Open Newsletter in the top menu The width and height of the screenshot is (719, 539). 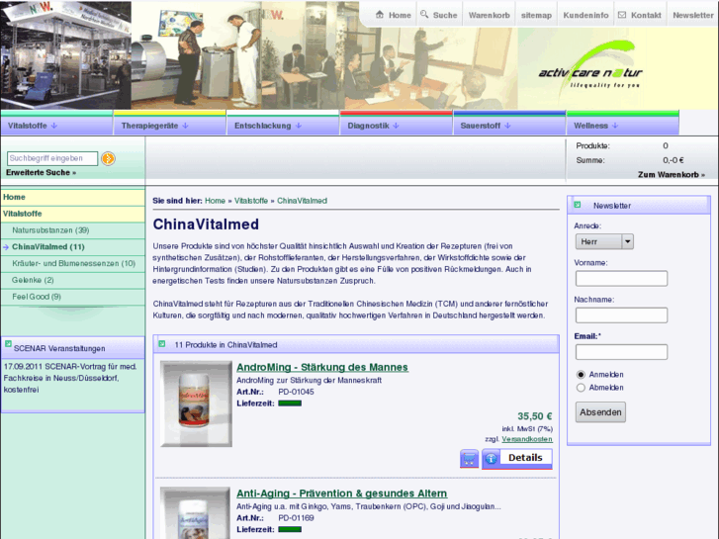pos(693,15)
